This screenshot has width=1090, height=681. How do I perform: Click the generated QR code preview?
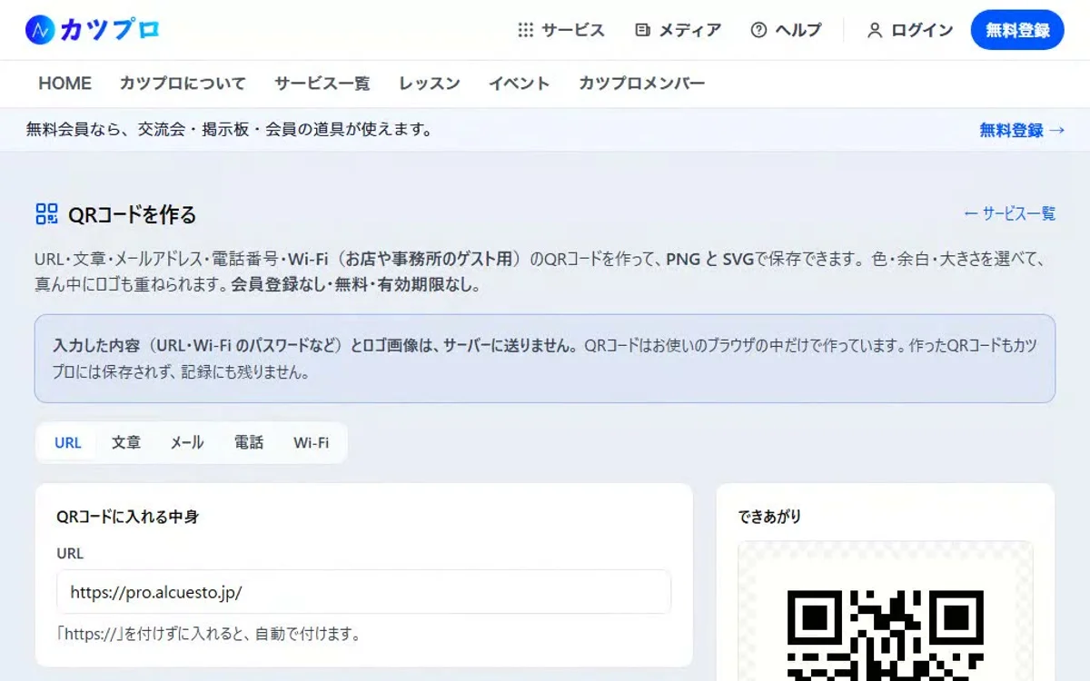pos(885,634)
